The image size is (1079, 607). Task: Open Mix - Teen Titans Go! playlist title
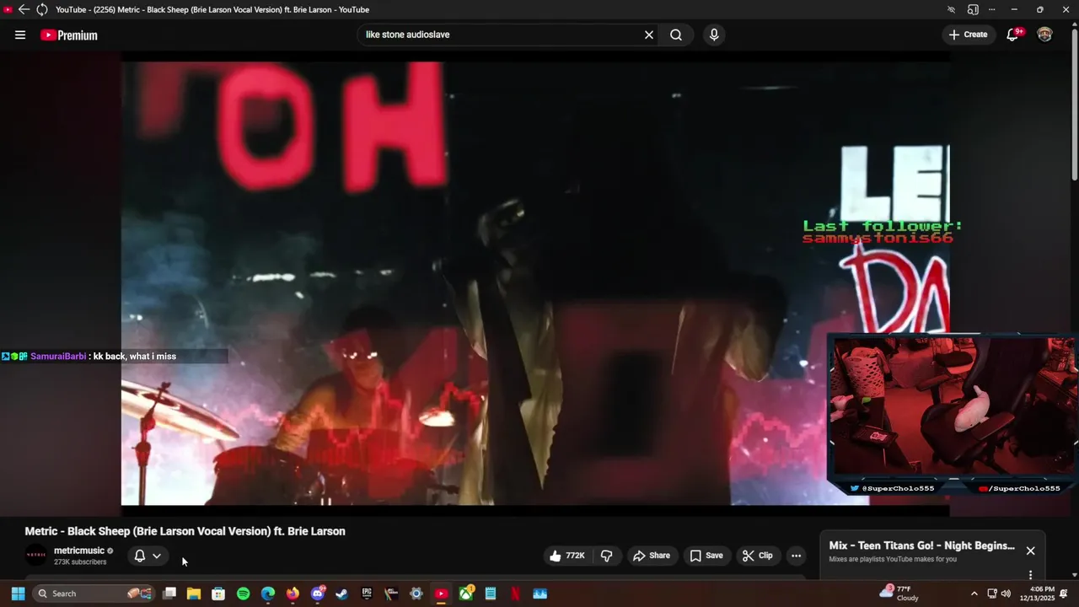click(x=921, y=545)
